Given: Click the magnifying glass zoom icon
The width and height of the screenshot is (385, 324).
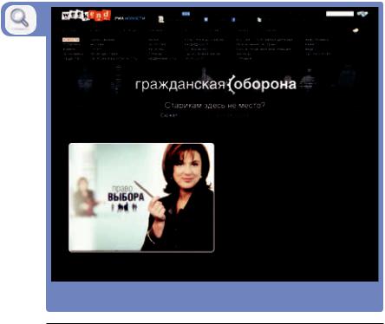Looking at the screenshot, I should click(x=20, y=19).
